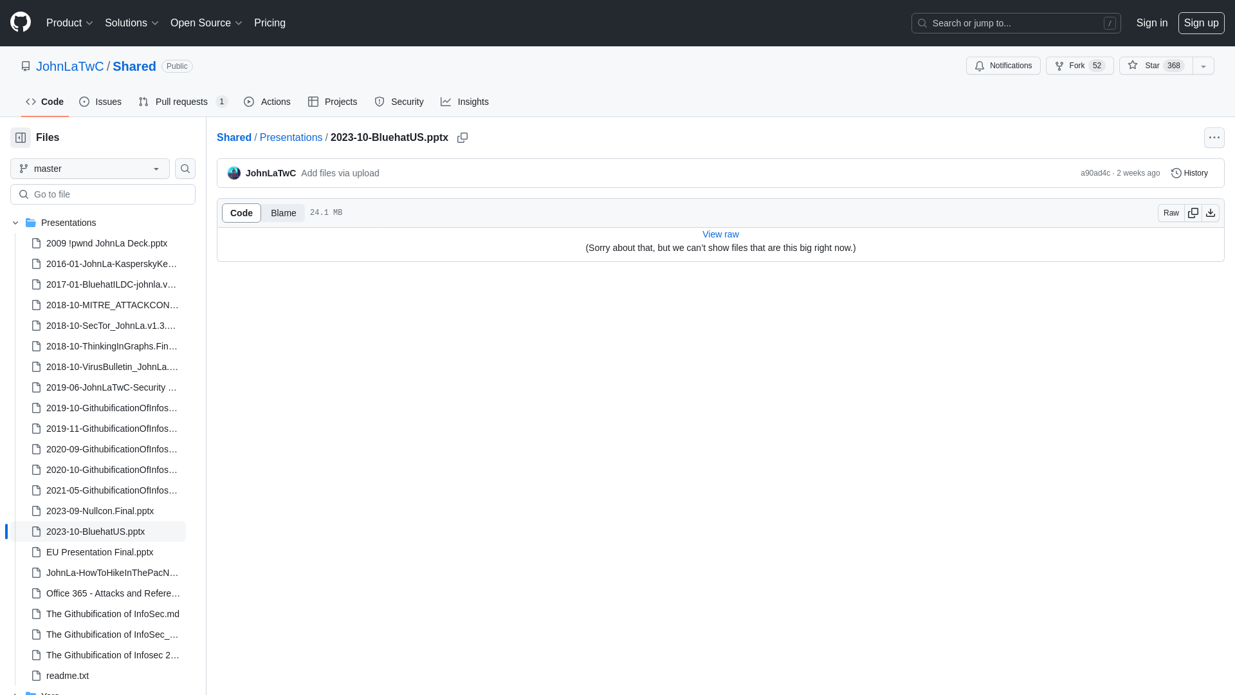
Task: Open the Actions tab
Action: click(x=267, y=102)
